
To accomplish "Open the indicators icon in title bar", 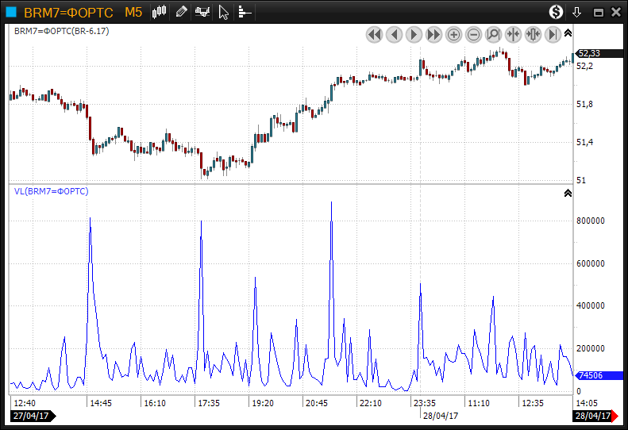I will point(202,12).
